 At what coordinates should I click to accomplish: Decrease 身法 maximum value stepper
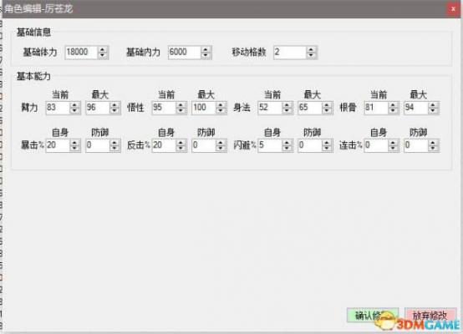[326, 111]
